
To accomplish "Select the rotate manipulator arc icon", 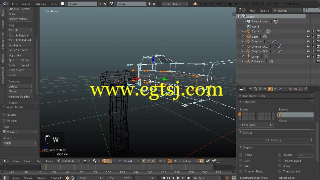I will tap(114, 161).
